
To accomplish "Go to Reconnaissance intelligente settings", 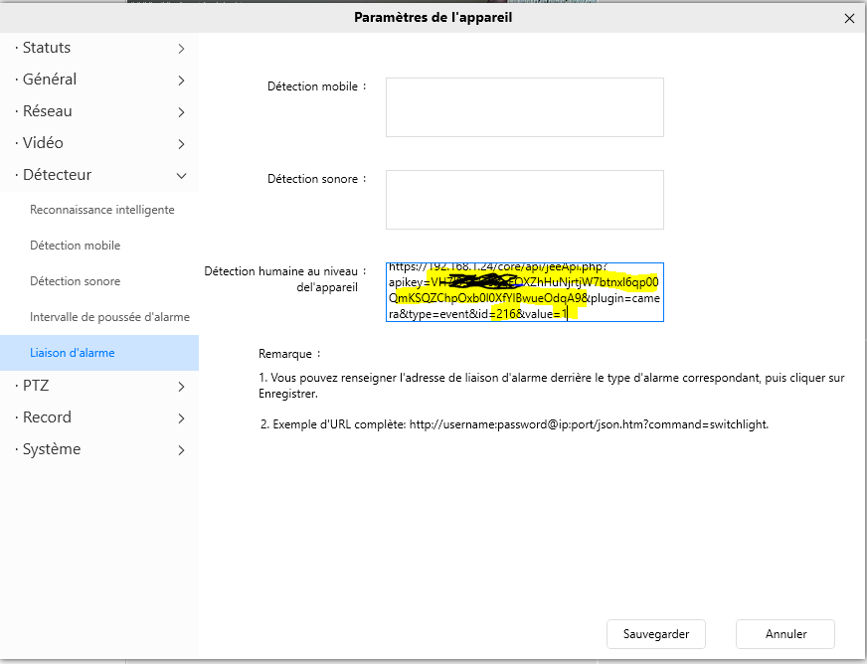I will point(102,210).
